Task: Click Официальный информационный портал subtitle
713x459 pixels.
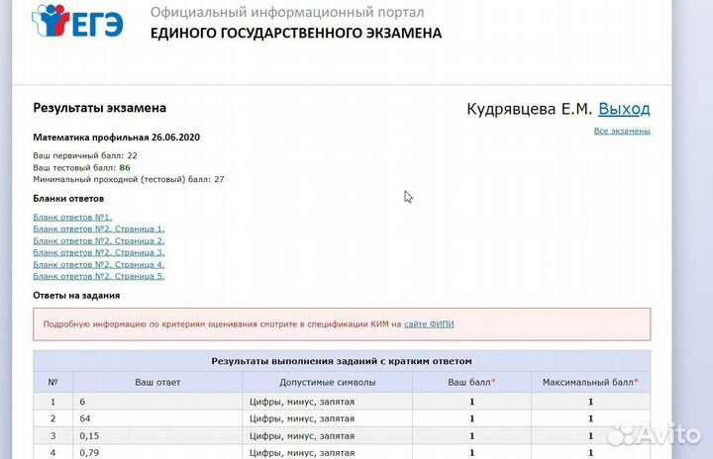Action: pyautogui.click(x=287, y=12)
